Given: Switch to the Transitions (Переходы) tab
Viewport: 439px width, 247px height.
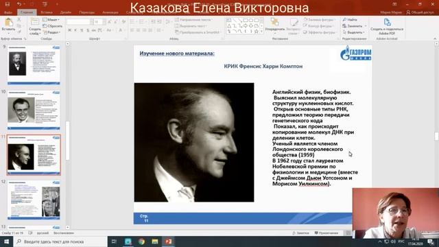Looking at the screenshot, I should (x=87, y=12).
